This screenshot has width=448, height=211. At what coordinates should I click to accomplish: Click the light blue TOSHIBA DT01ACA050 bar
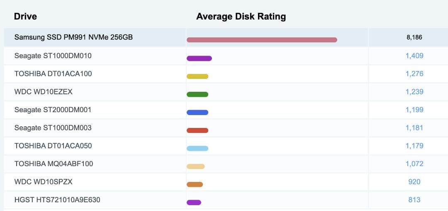point(197,148)
